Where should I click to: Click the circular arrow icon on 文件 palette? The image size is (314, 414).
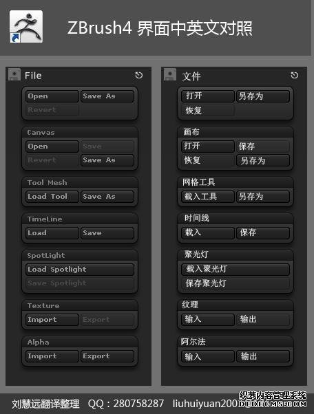(x=295, y=75)
